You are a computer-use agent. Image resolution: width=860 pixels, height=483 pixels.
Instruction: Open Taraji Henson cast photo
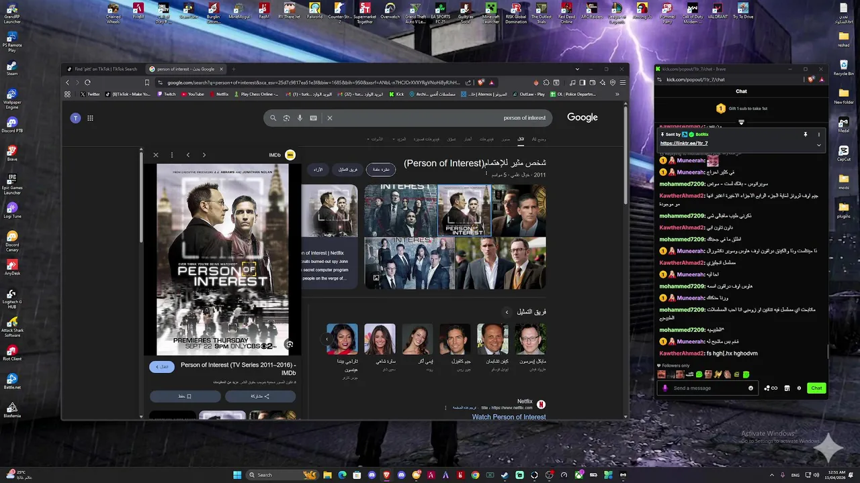click(342, 339)
